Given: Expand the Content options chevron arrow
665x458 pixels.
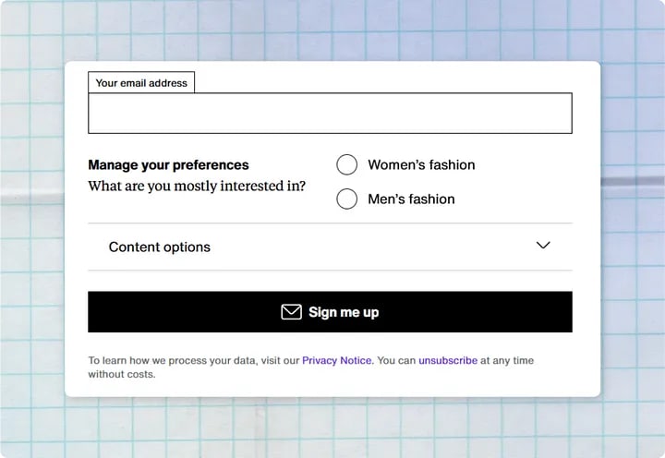Looking at the screenshot, I should coord(543,246).
